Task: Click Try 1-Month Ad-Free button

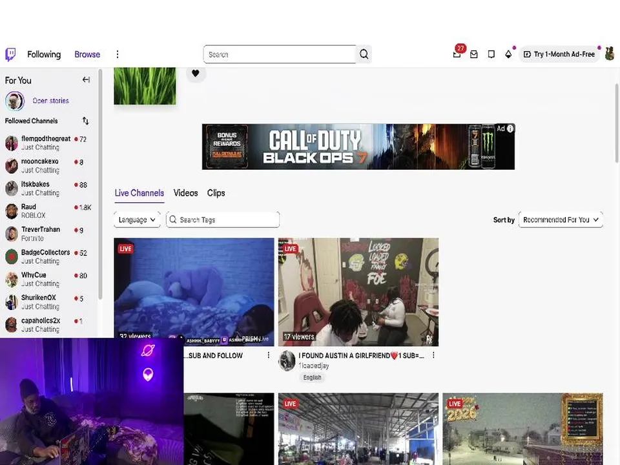Action: (x=559, y=54)
